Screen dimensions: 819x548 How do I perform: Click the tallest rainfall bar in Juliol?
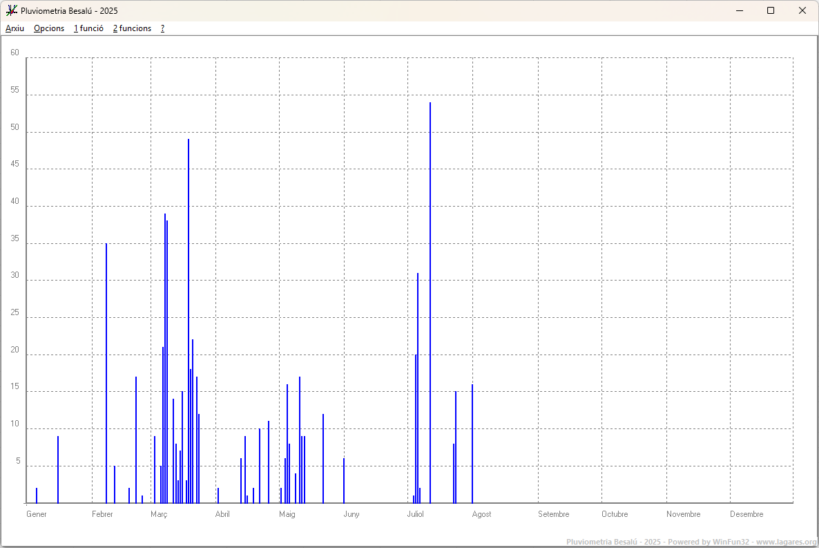430,303
